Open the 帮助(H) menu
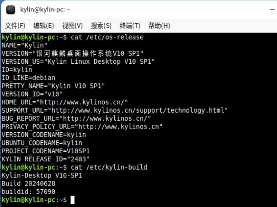Screen dimensions: 277x207 159,26
